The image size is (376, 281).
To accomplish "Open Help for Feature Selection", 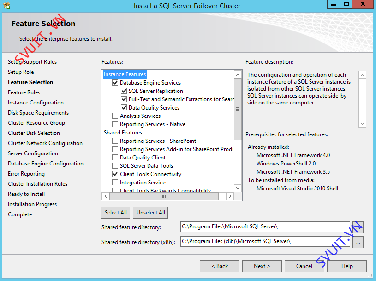I will [347, 266].
